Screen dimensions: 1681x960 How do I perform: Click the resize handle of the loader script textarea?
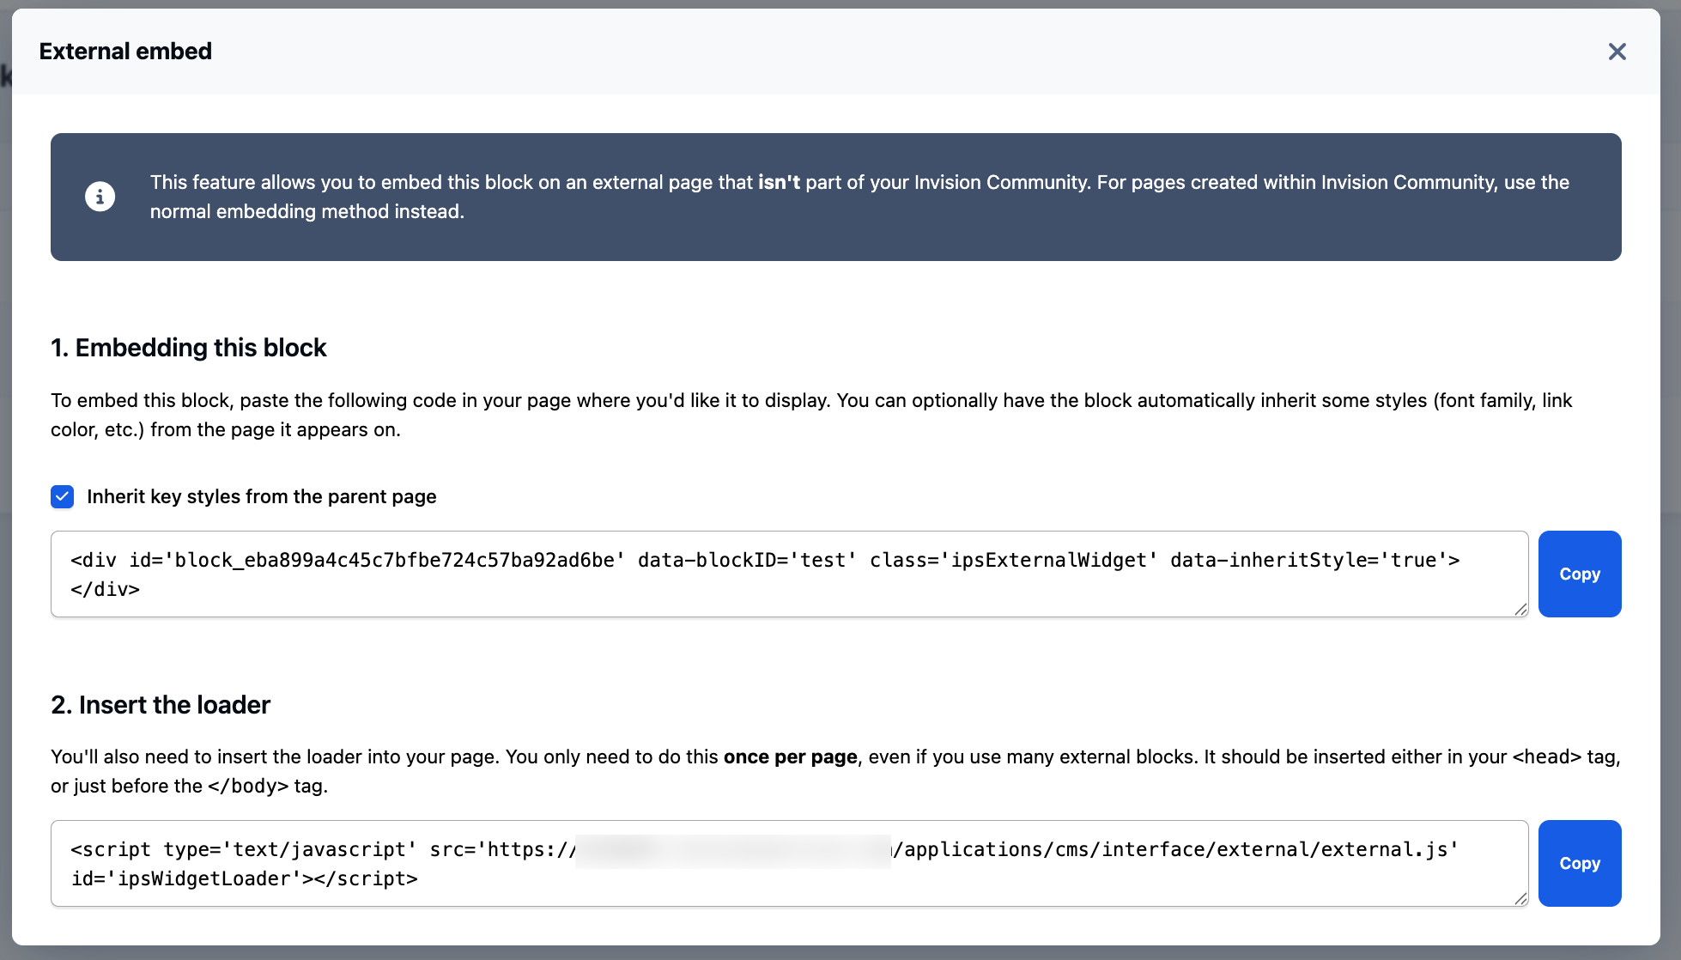(1520, 898)
